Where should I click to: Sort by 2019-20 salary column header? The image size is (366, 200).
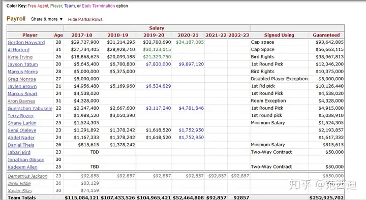pos(154,35)
